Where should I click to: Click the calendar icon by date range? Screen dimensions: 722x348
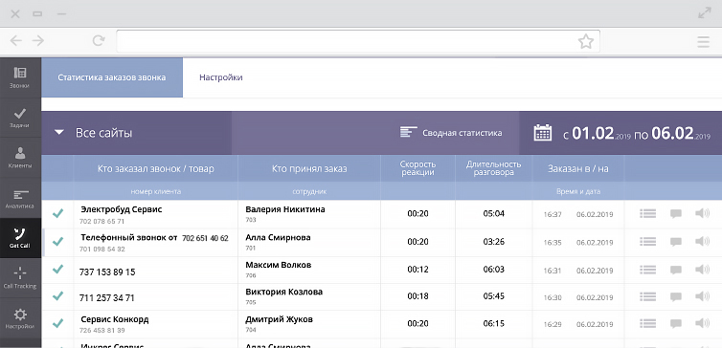542,133
